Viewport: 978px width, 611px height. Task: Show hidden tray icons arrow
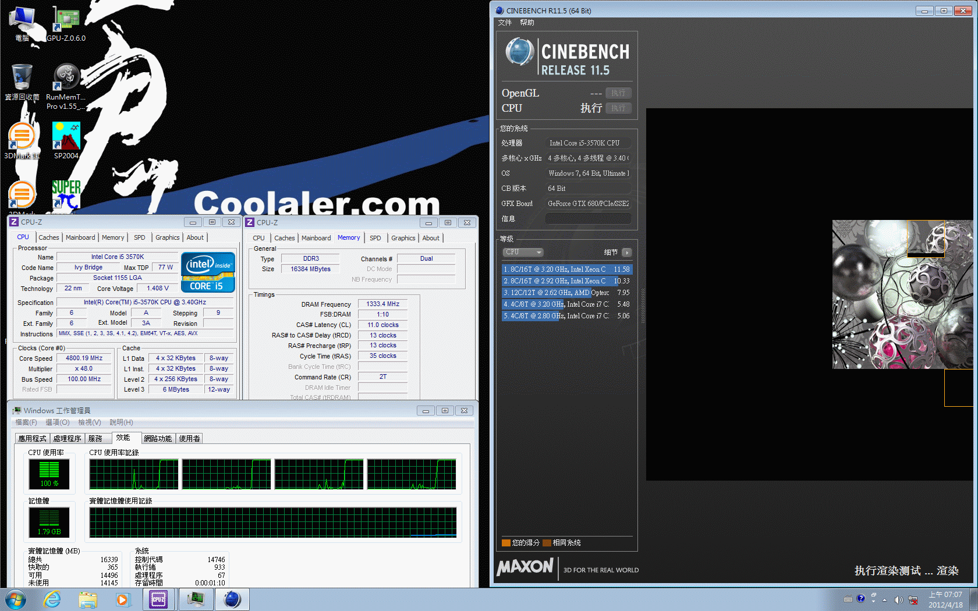pos(885,600)
